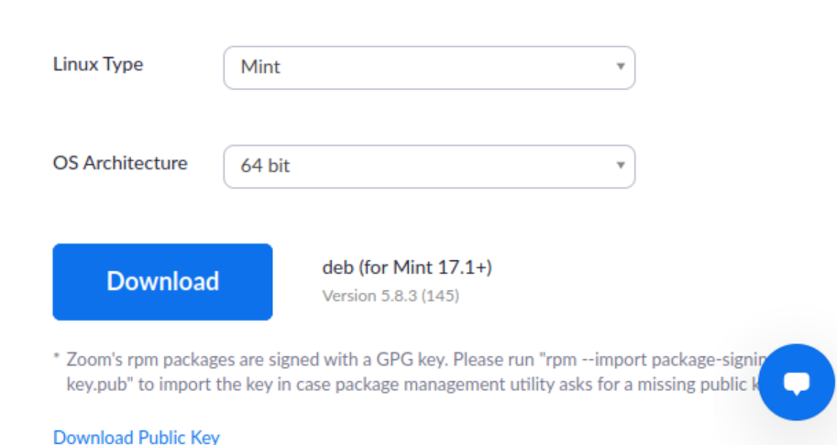Click the Version 5.8.3 (145) text
The image size is (837, 445).
(391, 296)
